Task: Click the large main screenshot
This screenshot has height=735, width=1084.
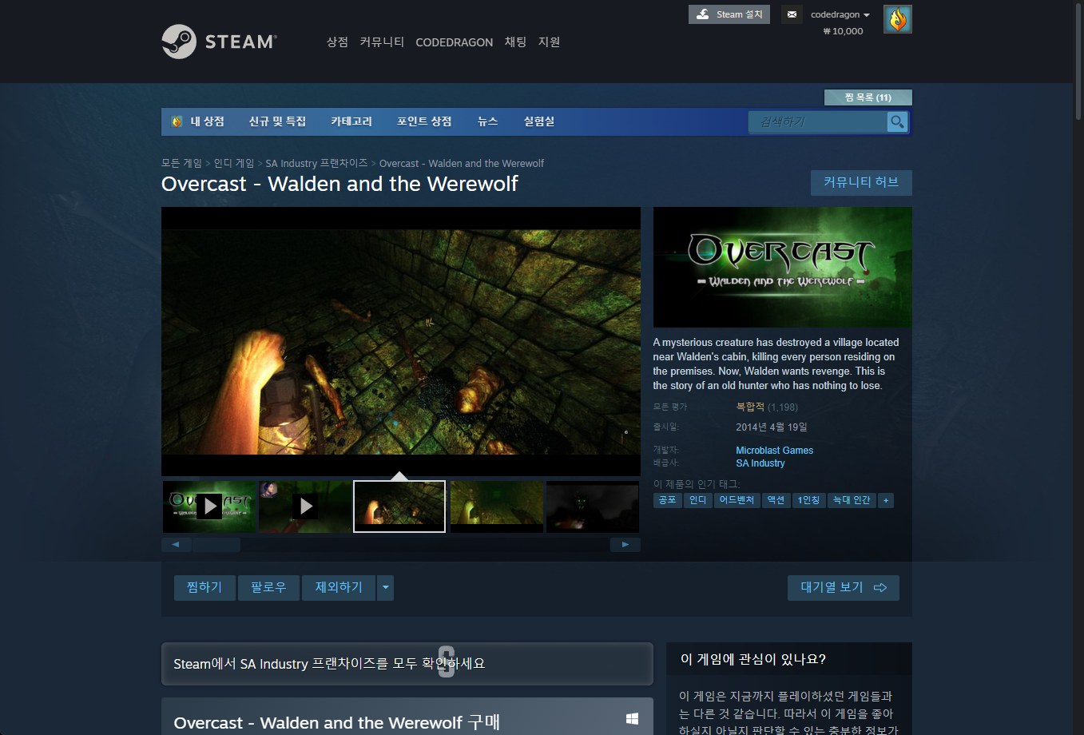Action: (401, 342)
